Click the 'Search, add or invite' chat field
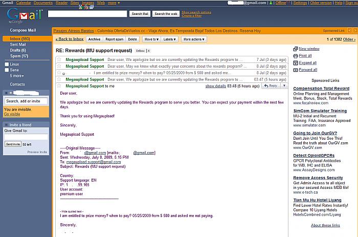Image resolution: width=358 pixels, height=237 pixels. pyautogui.click(x=26, y=101)
